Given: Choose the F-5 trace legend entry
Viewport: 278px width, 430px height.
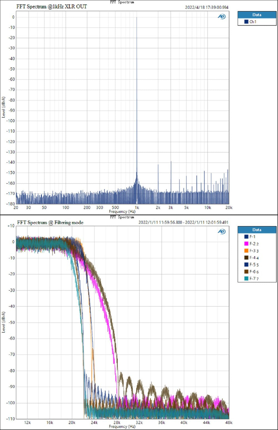Looking at the screenshot, I should tap(252, 265).
